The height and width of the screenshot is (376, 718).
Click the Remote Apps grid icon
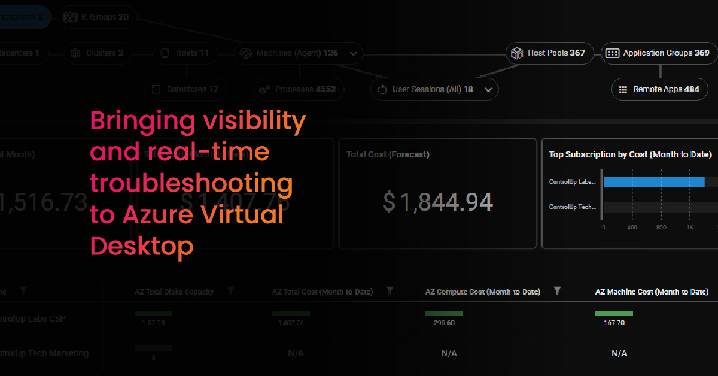pyautogui.click(x=623, y=89)
